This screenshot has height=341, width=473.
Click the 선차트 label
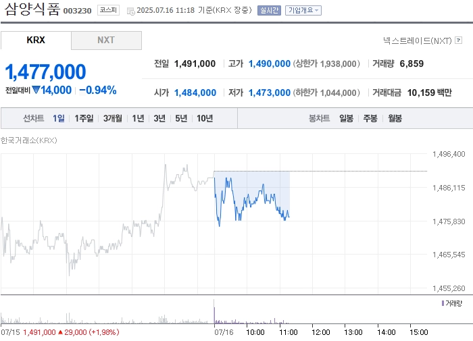click(x=34, y=118)
